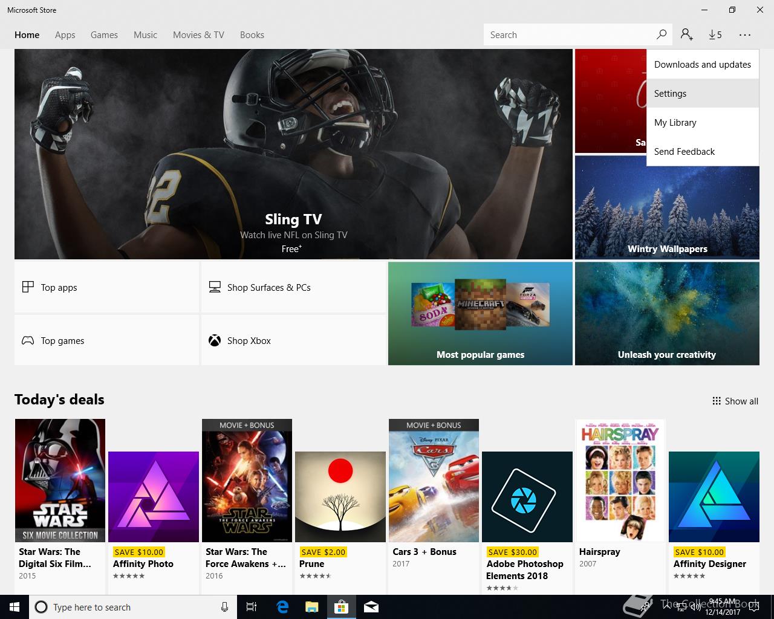This screenshot has width=774, height=619.
Task: Click the taskbar microphone icon
Action: 224,607
